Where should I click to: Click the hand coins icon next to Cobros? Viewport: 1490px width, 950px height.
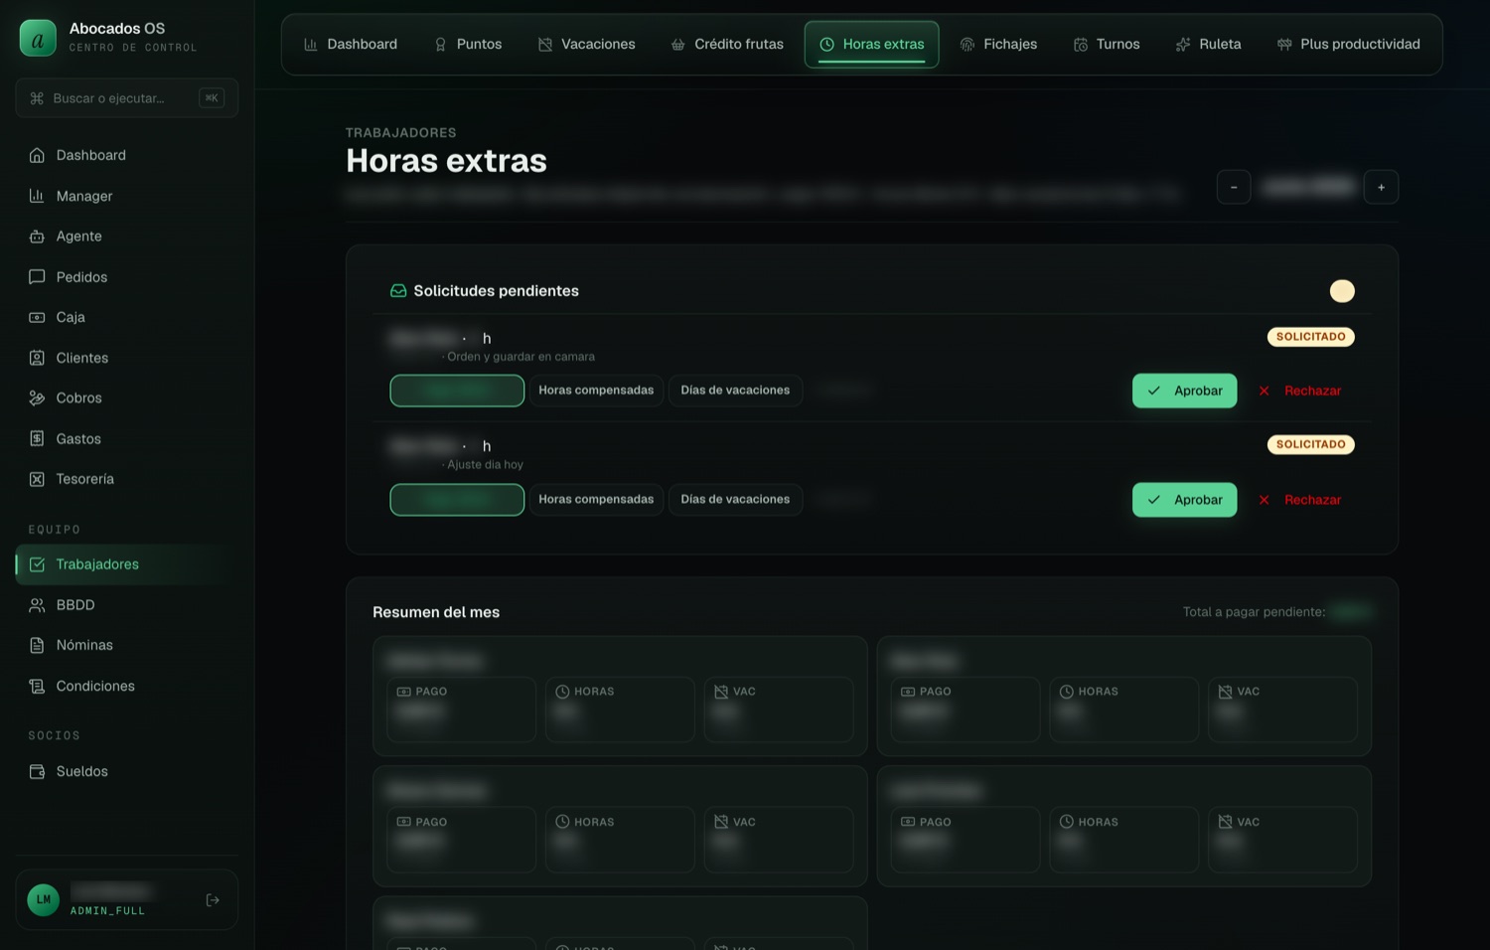click(37, 397)
